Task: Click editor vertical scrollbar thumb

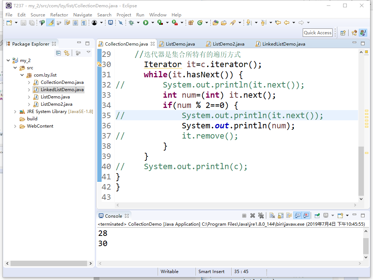Action: point(361,171)
